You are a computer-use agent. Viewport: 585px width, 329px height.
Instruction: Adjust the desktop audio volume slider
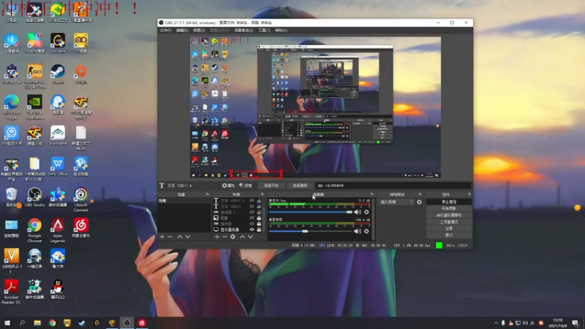[x=310, y=231]
